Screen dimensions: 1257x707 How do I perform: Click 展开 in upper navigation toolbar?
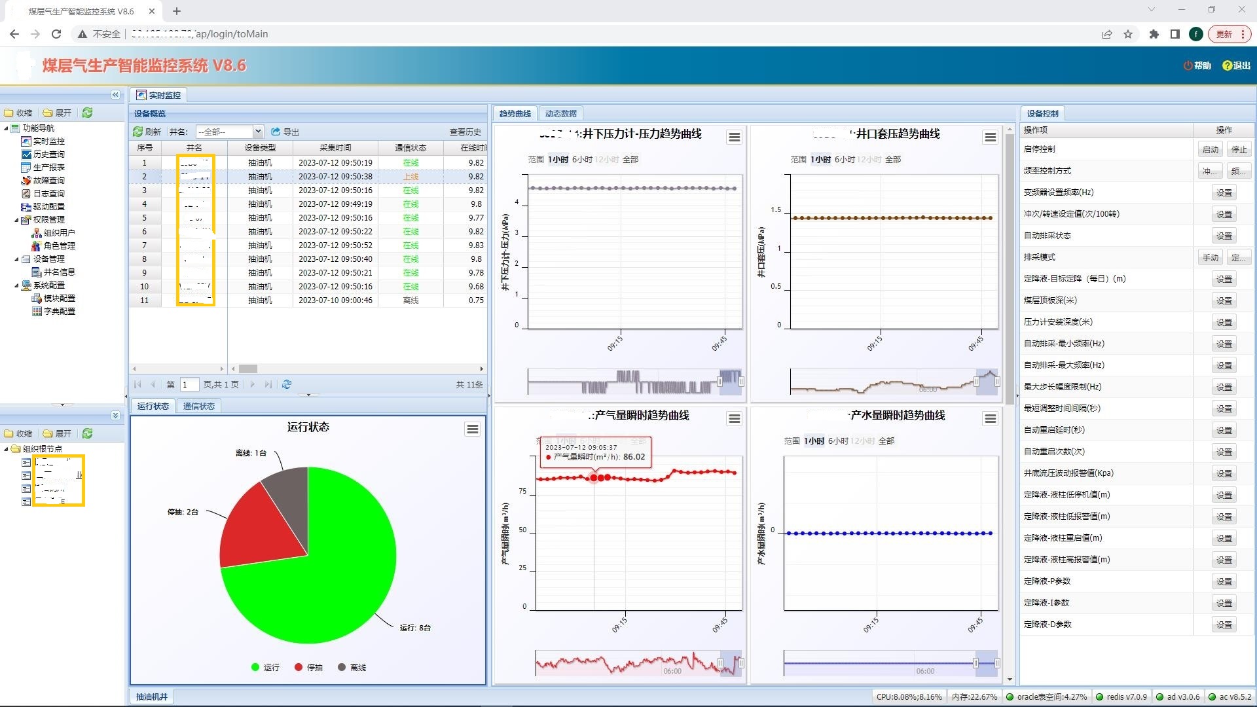58,113
